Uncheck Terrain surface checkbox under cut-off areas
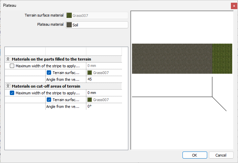Viewport: 238px width, 163px height. click(x=49, y=100)
